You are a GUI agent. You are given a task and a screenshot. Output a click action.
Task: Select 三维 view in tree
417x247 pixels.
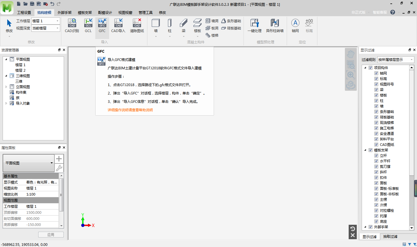pyautogui.click(x=19, y=81)
